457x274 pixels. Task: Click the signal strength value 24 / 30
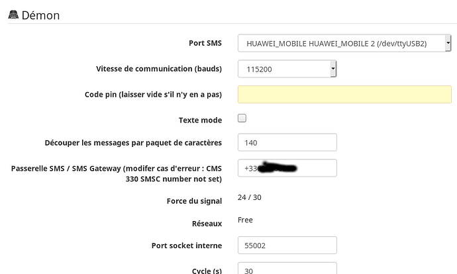click(250, 197)
